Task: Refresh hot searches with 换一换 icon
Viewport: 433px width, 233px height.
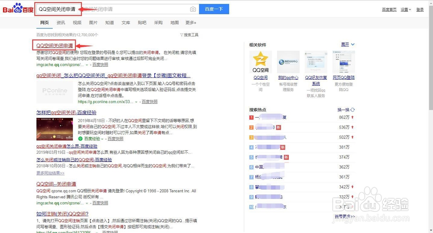Action: [352, 110]
